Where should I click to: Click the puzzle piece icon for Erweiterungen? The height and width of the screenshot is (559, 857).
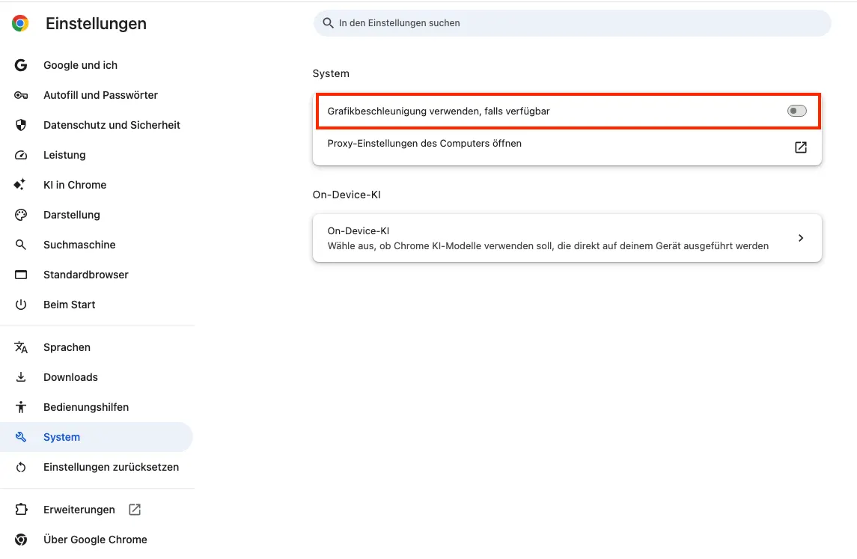pos(21,510)
